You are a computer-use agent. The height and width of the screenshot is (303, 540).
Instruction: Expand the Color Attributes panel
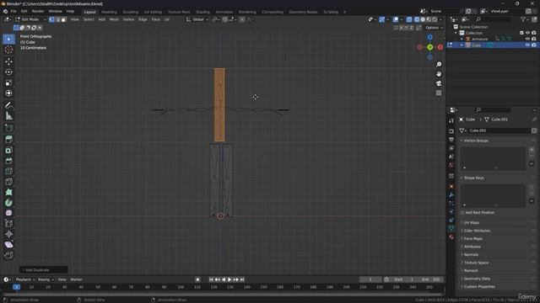477,231
